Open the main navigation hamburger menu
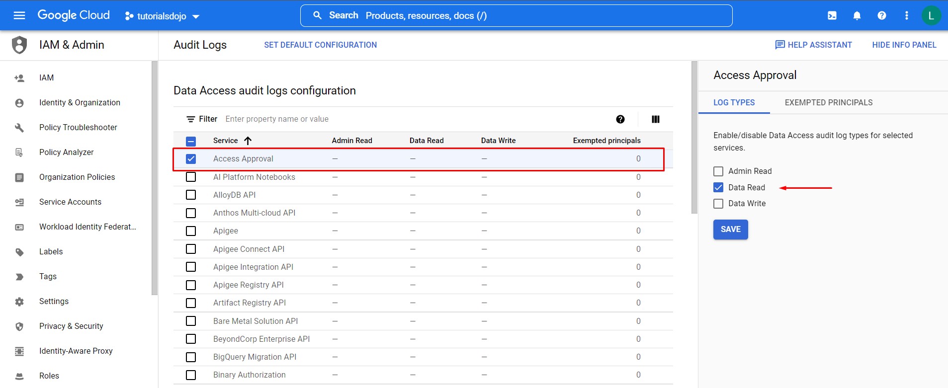This screenshot has width=948, height=388. (19, 15)
